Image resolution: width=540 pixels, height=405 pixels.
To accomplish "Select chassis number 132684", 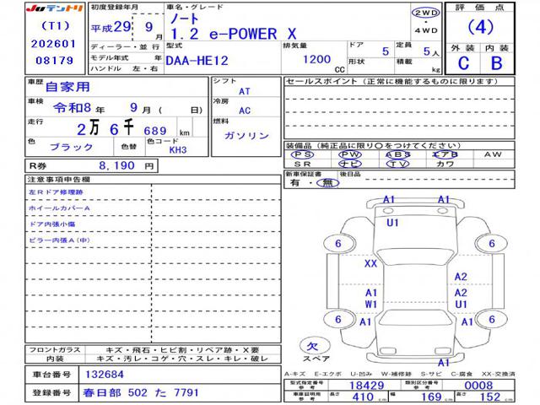I will pos(105,375).
